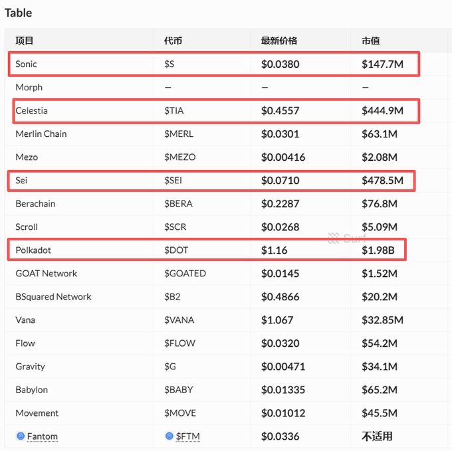Click BSquared market cap $20.2M

point(380,297)
